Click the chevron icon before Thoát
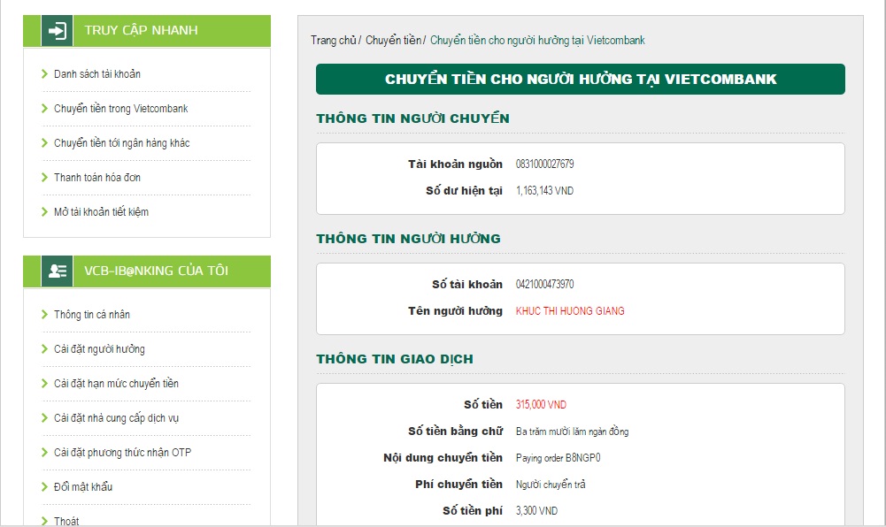 click(x=44, y=521)
